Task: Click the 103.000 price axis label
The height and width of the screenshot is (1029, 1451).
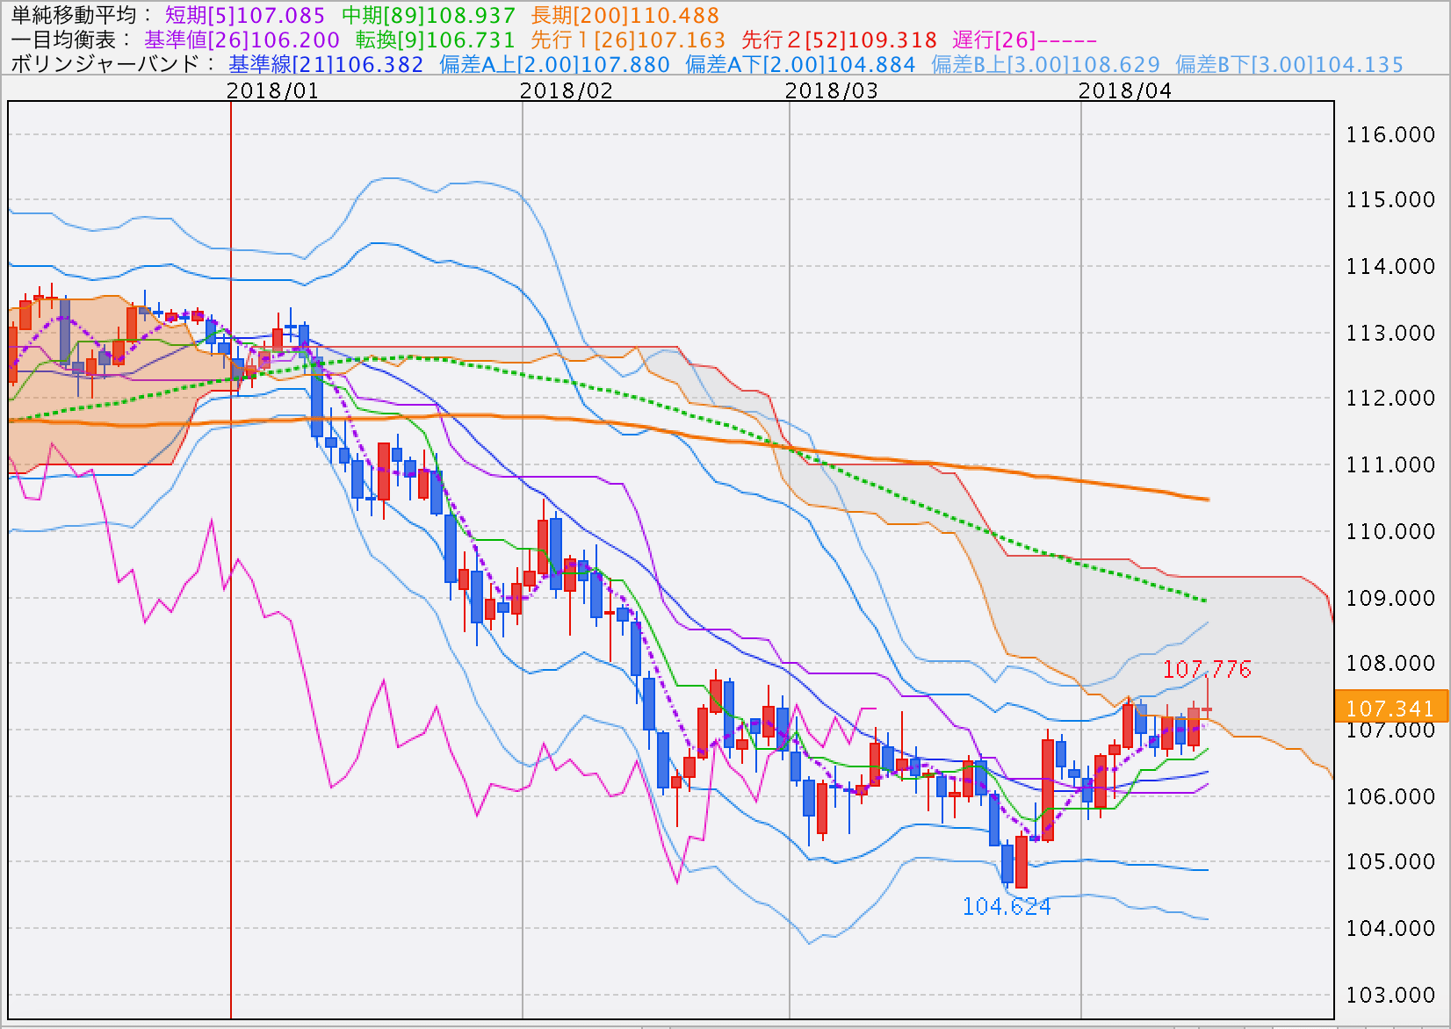Action: pyautogui.click(x=1390, y=995)
